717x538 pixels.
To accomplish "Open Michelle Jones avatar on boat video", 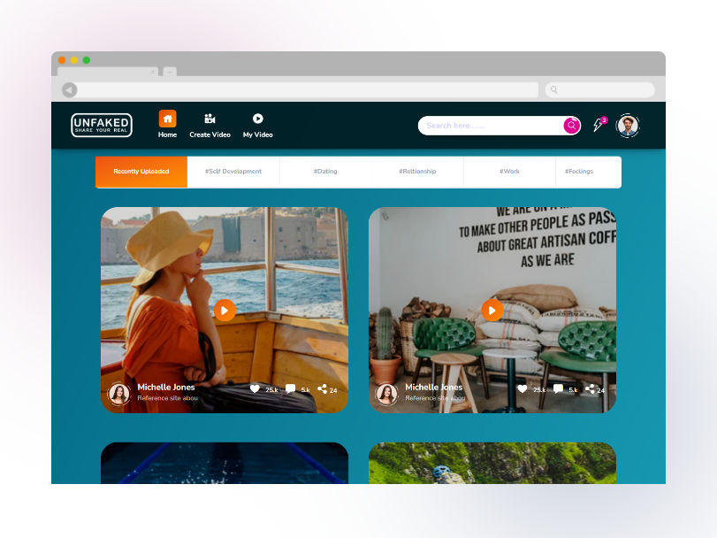I will coord(118,394).
